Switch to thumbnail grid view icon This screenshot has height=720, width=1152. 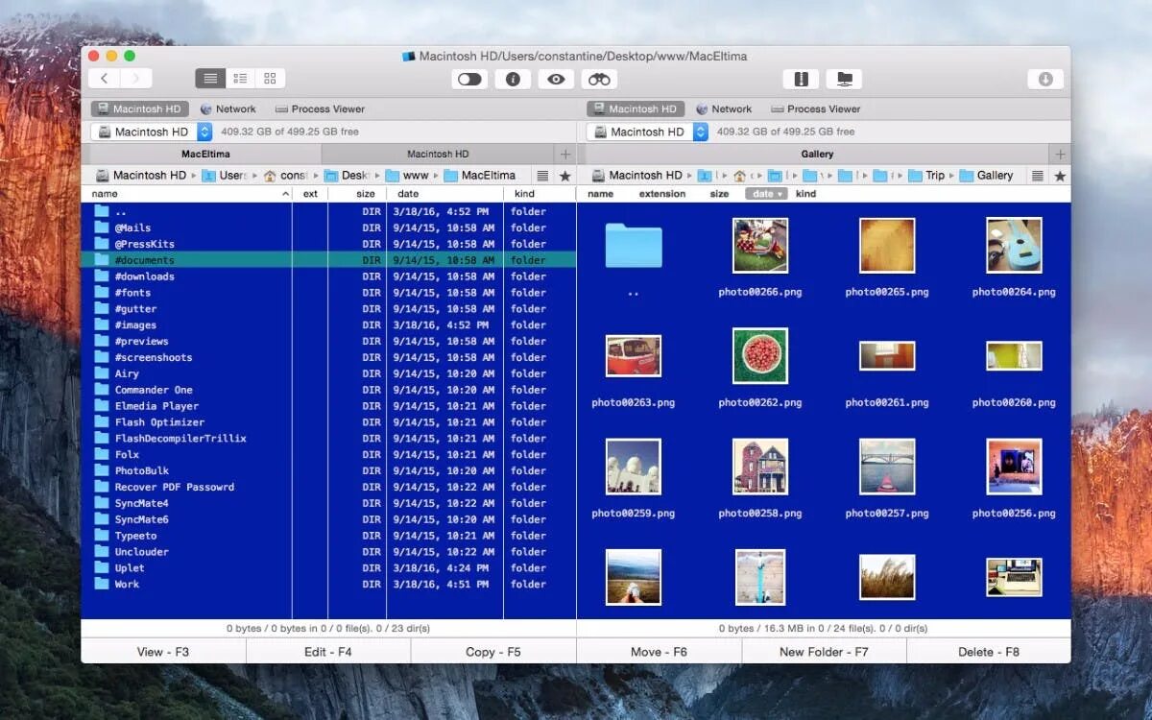[270, 78]
